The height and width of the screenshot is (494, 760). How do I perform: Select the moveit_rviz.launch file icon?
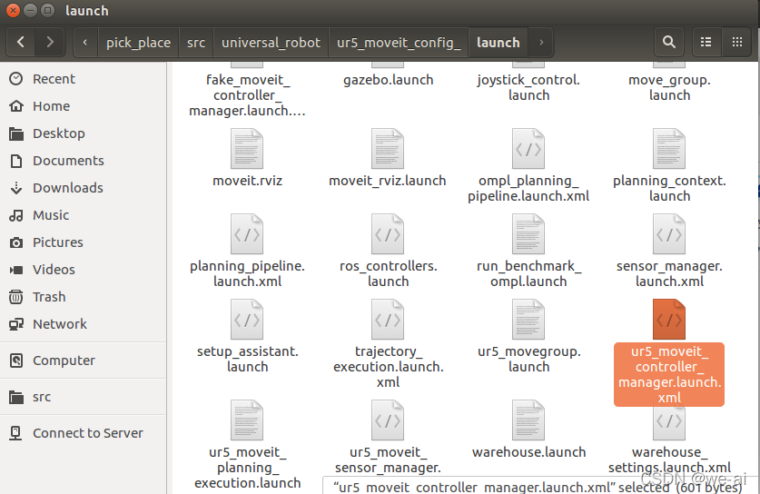388,148
